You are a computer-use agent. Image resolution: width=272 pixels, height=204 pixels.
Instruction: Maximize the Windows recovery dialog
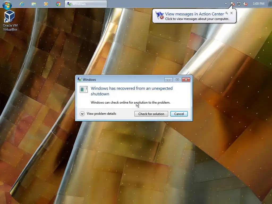pyautogui.click(x=177, y=80)
